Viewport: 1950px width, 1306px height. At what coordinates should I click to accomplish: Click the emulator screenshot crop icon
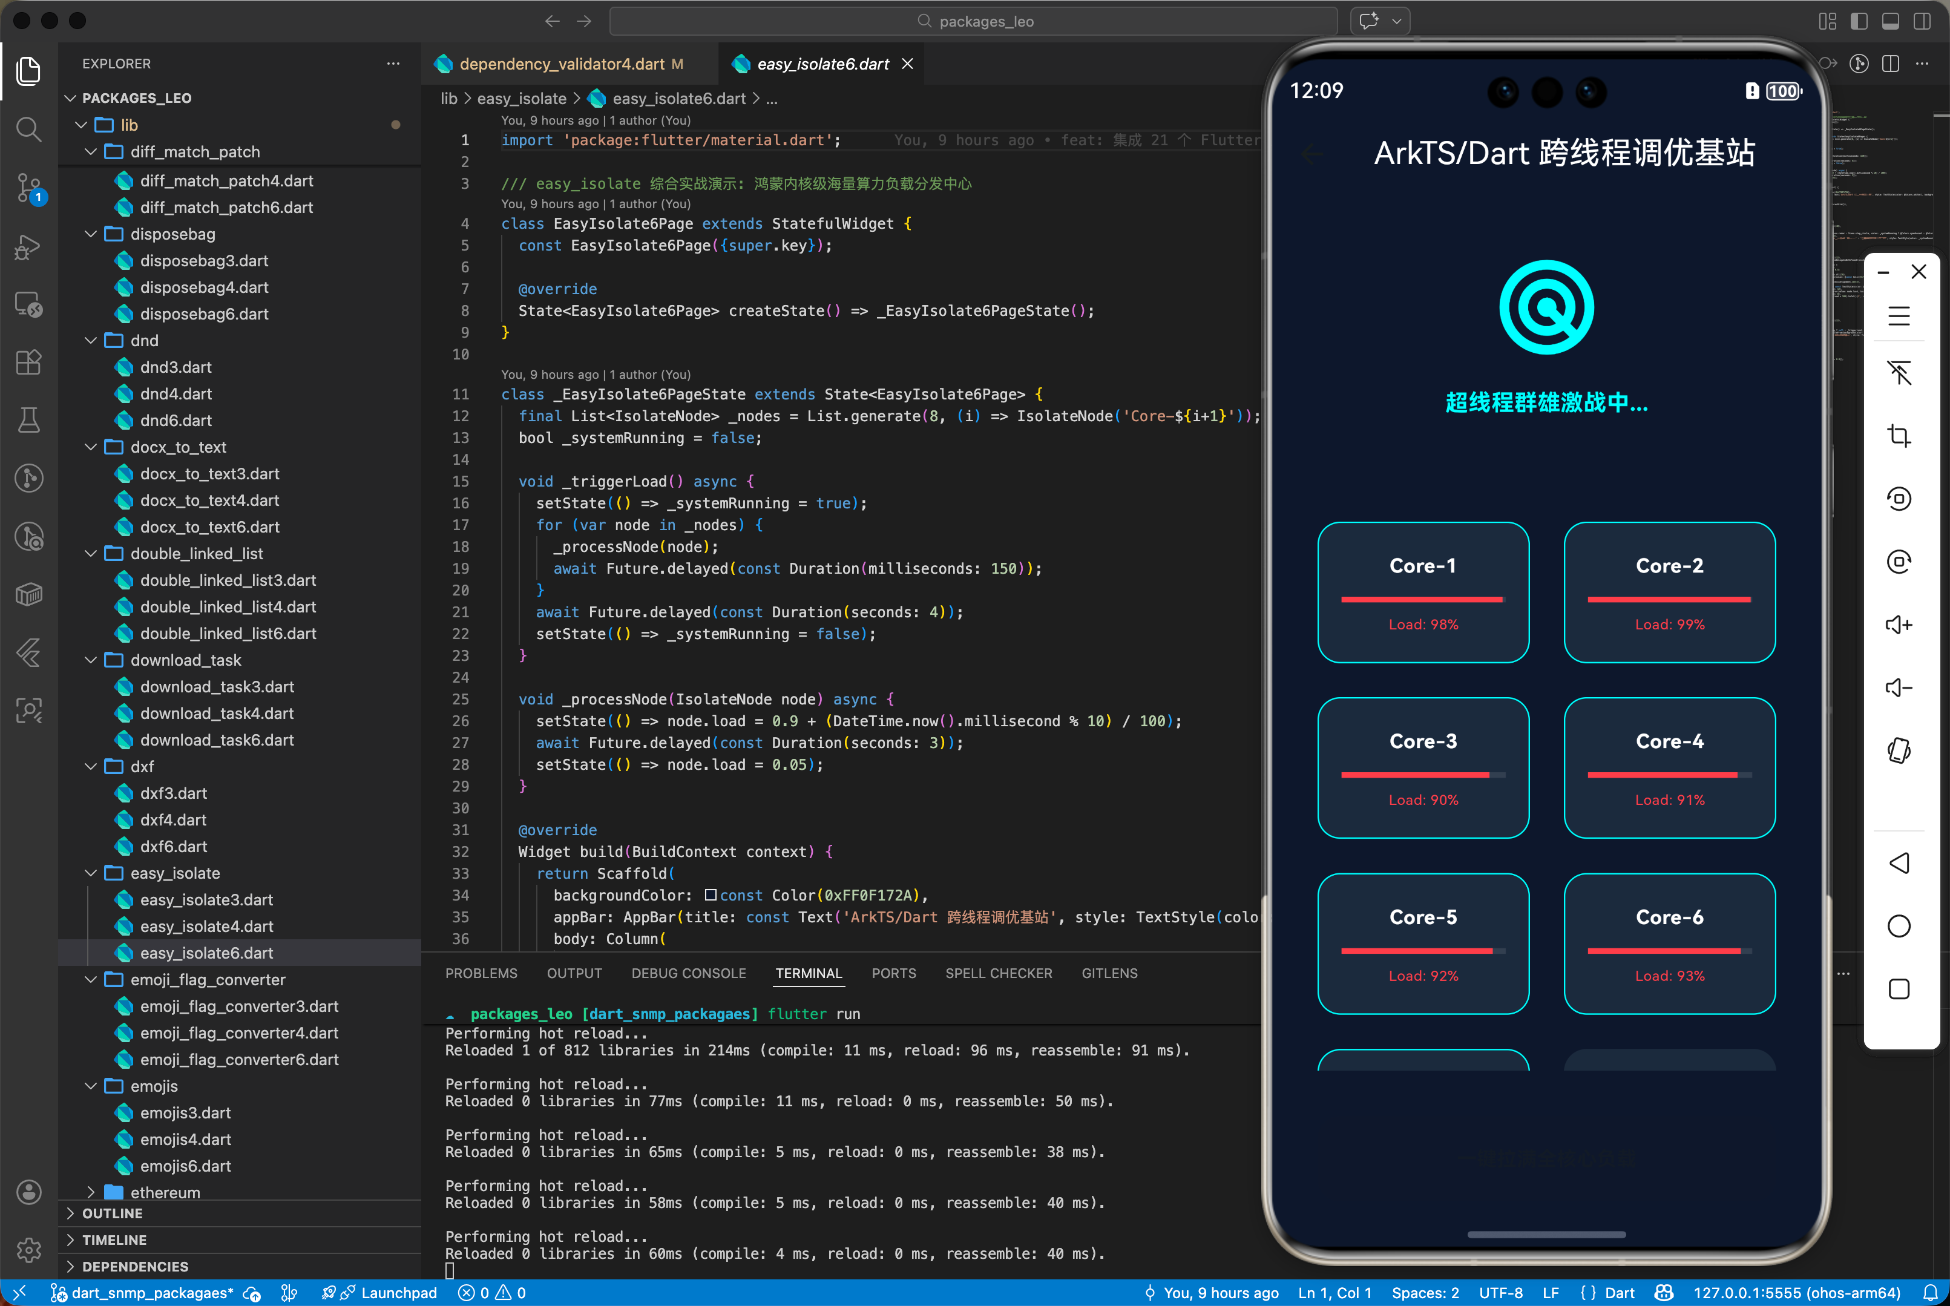tap(1899, 436)
